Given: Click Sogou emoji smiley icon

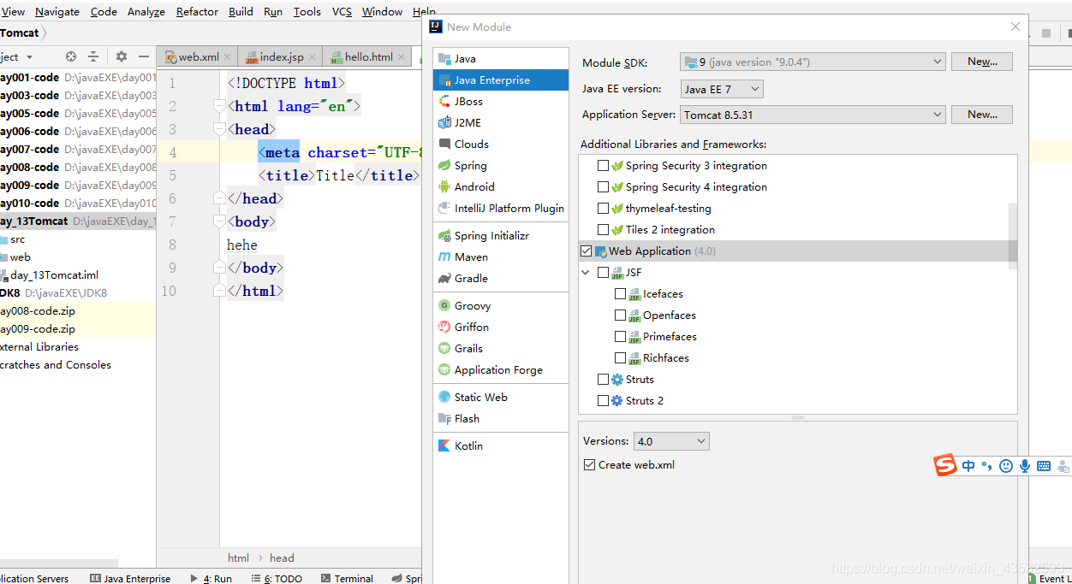Looking at the screenshot, I should click(x=1006, y=466).
